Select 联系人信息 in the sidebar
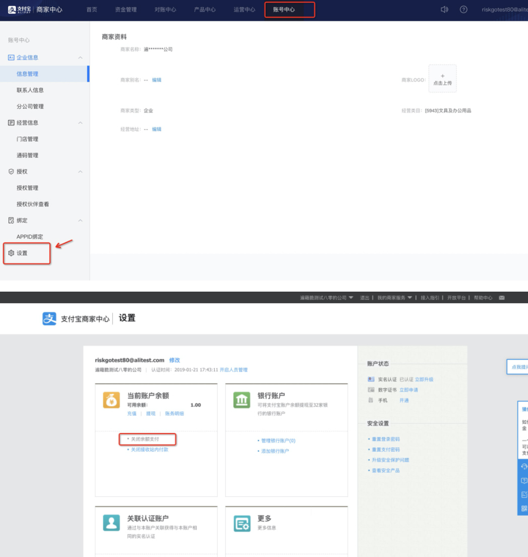 [x=30, y=90]
